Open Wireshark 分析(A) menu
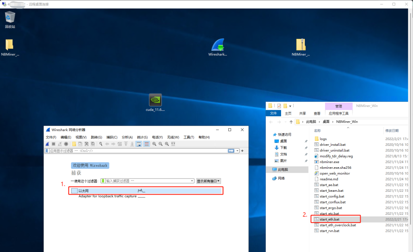 [x=127, y=137]
